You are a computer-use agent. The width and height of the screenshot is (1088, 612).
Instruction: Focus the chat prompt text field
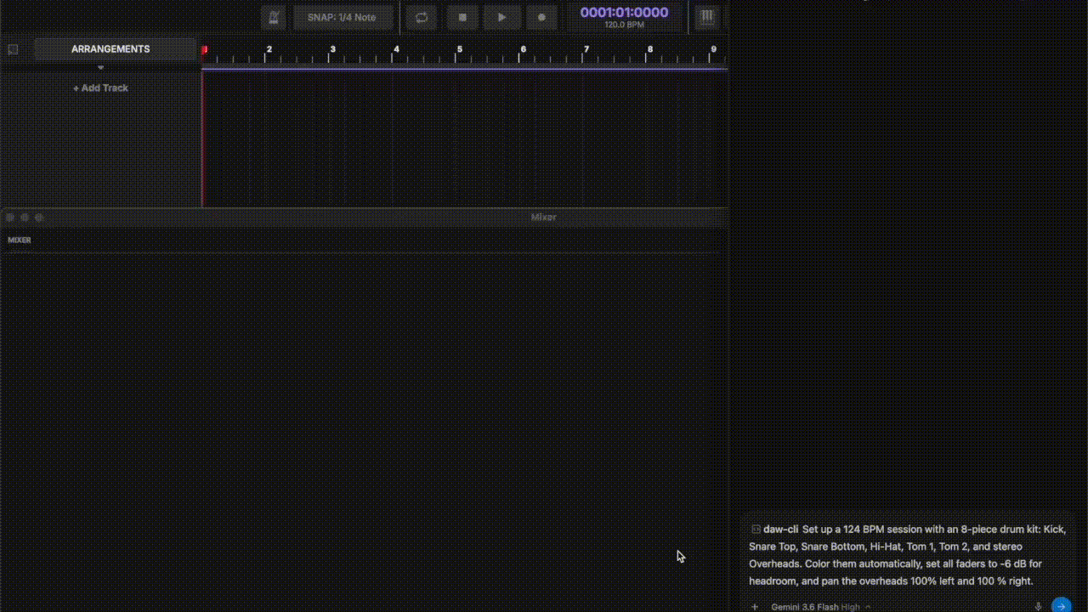[908, 555]
